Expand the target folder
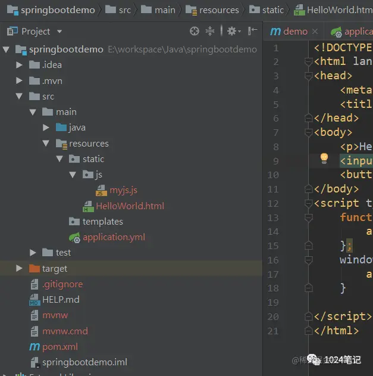This screenshot has height=376, width=373. pyautogui.click(x=19, y=268)
